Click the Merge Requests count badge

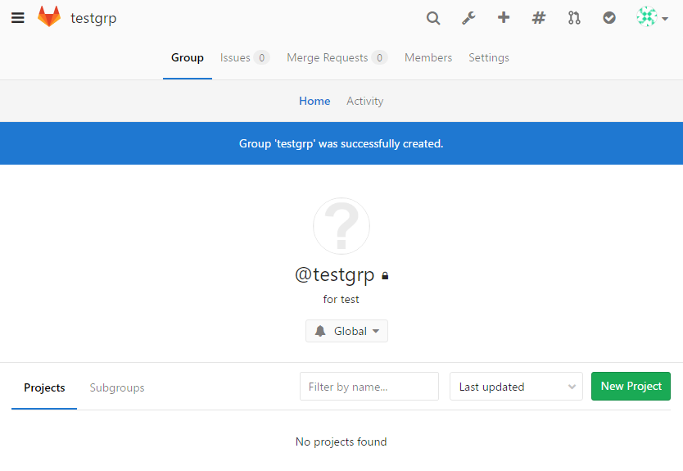(379, 57)
